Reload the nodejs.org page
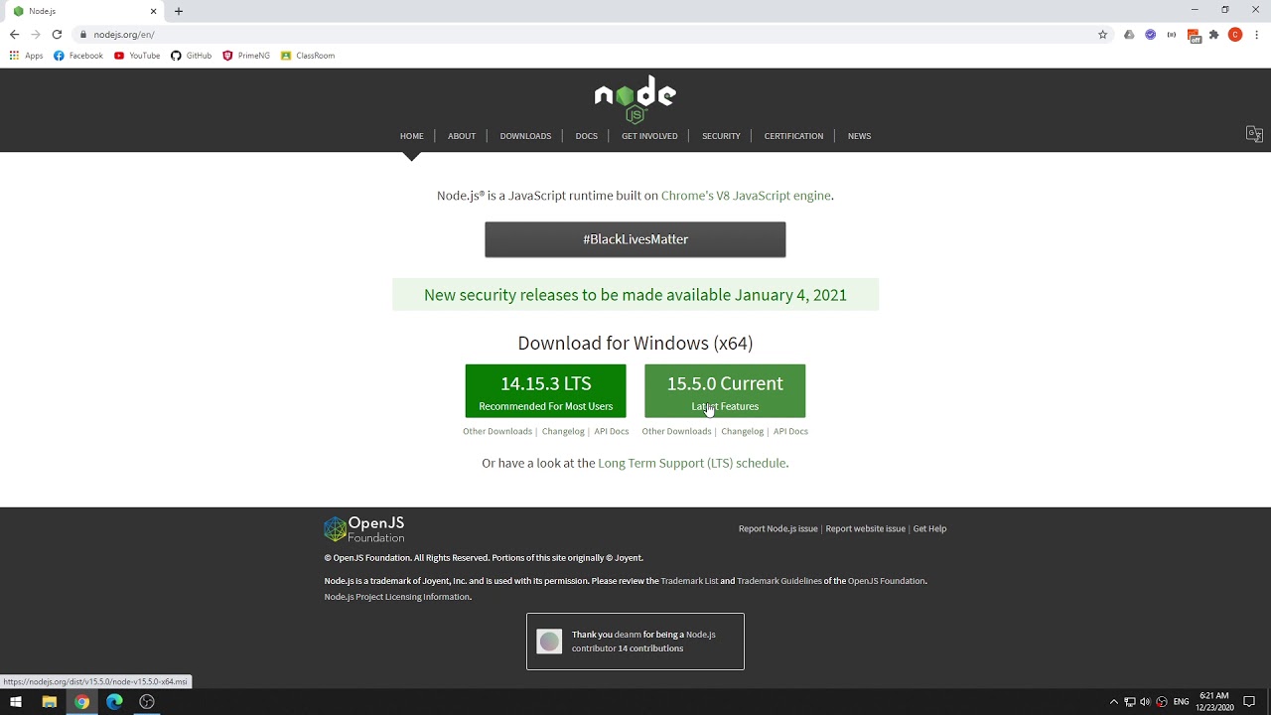Image resolution: width=1271 pixels, height=715 pixels. click(x=57, y=34)
